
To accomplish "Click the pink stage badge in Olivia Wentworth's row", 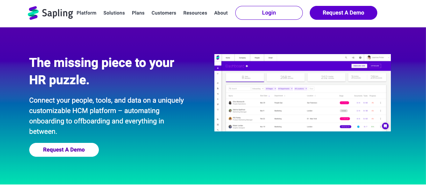I will tap(344, 103).
